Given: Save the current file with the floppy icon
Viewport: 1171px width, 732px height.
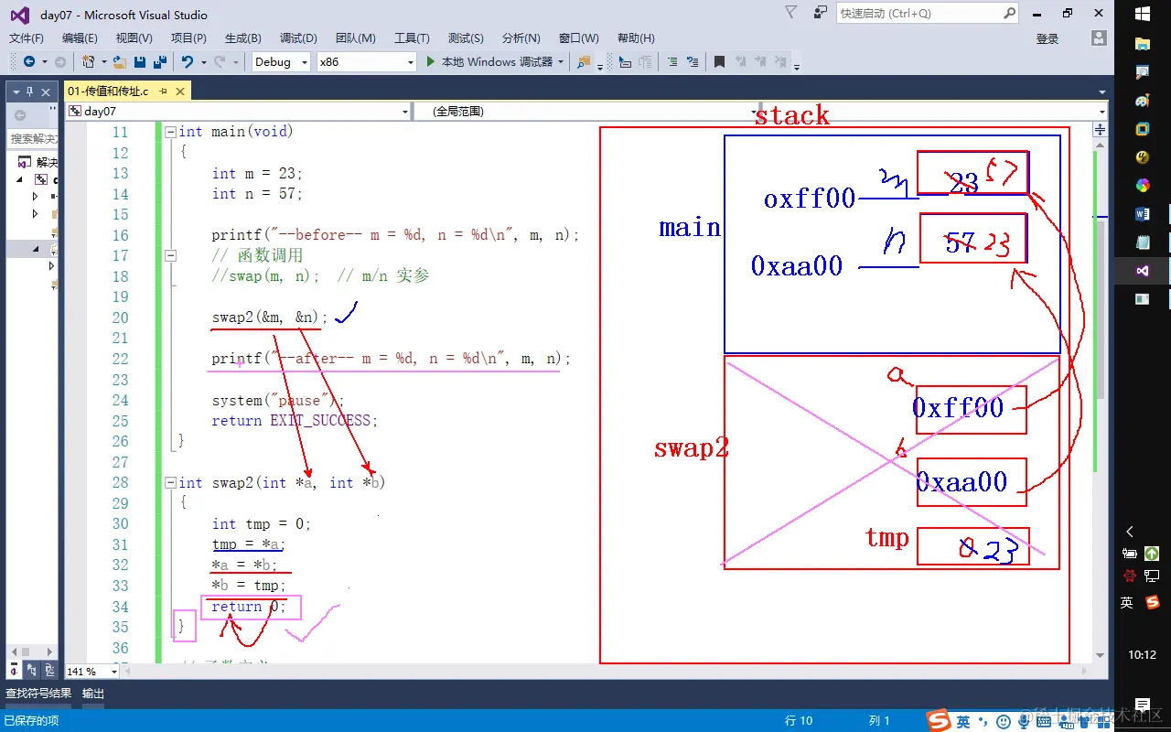Looking at the screenshot, I should tap(140, 62).
